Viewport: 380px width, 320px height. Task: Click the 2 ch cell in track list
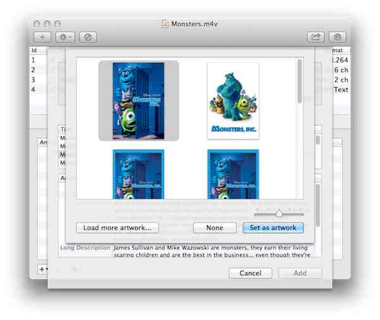coord(341,80)
